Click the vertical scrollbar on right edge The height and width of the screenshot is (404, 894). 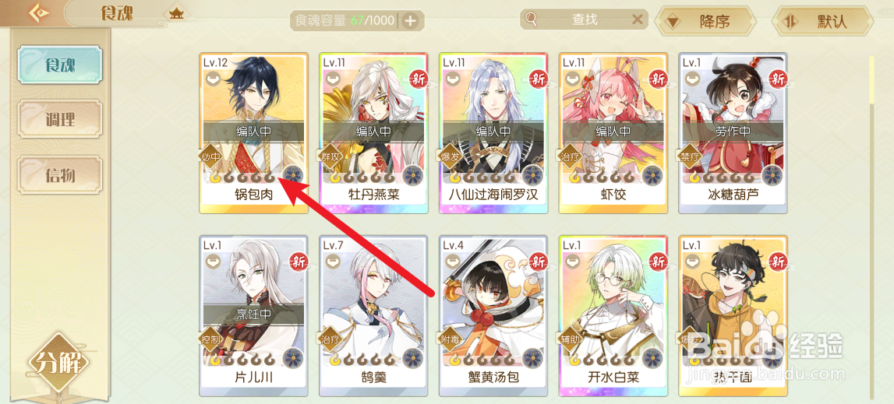(x=871, y=227)
